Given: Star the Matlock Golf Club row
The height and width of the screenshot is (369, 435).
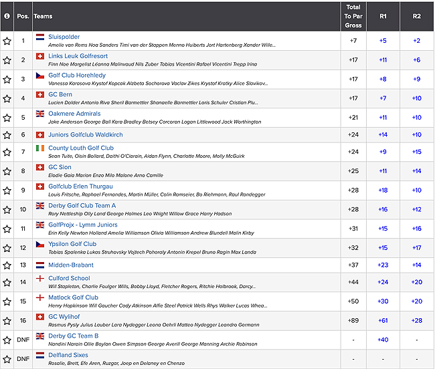Looking at the screenshot, I should tap(7, 301).
